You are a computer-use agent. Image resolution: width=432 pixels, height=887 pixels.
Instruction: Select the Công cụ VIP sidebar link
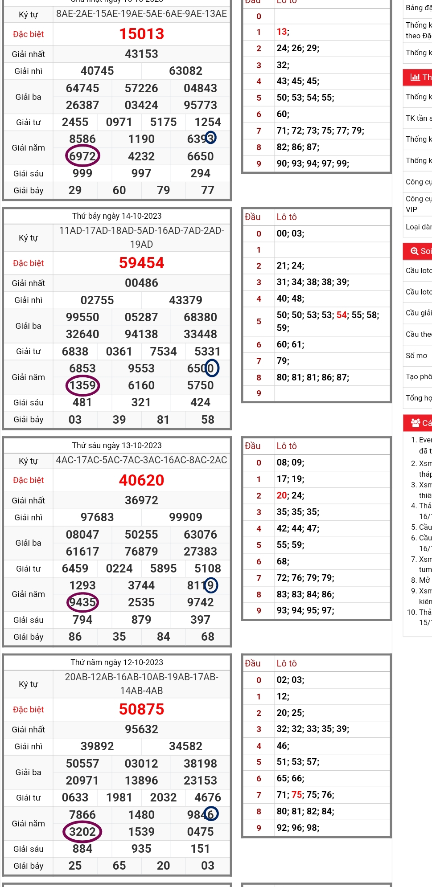point(418,204)
